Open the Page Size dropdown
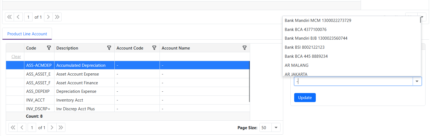 point(276,128)
